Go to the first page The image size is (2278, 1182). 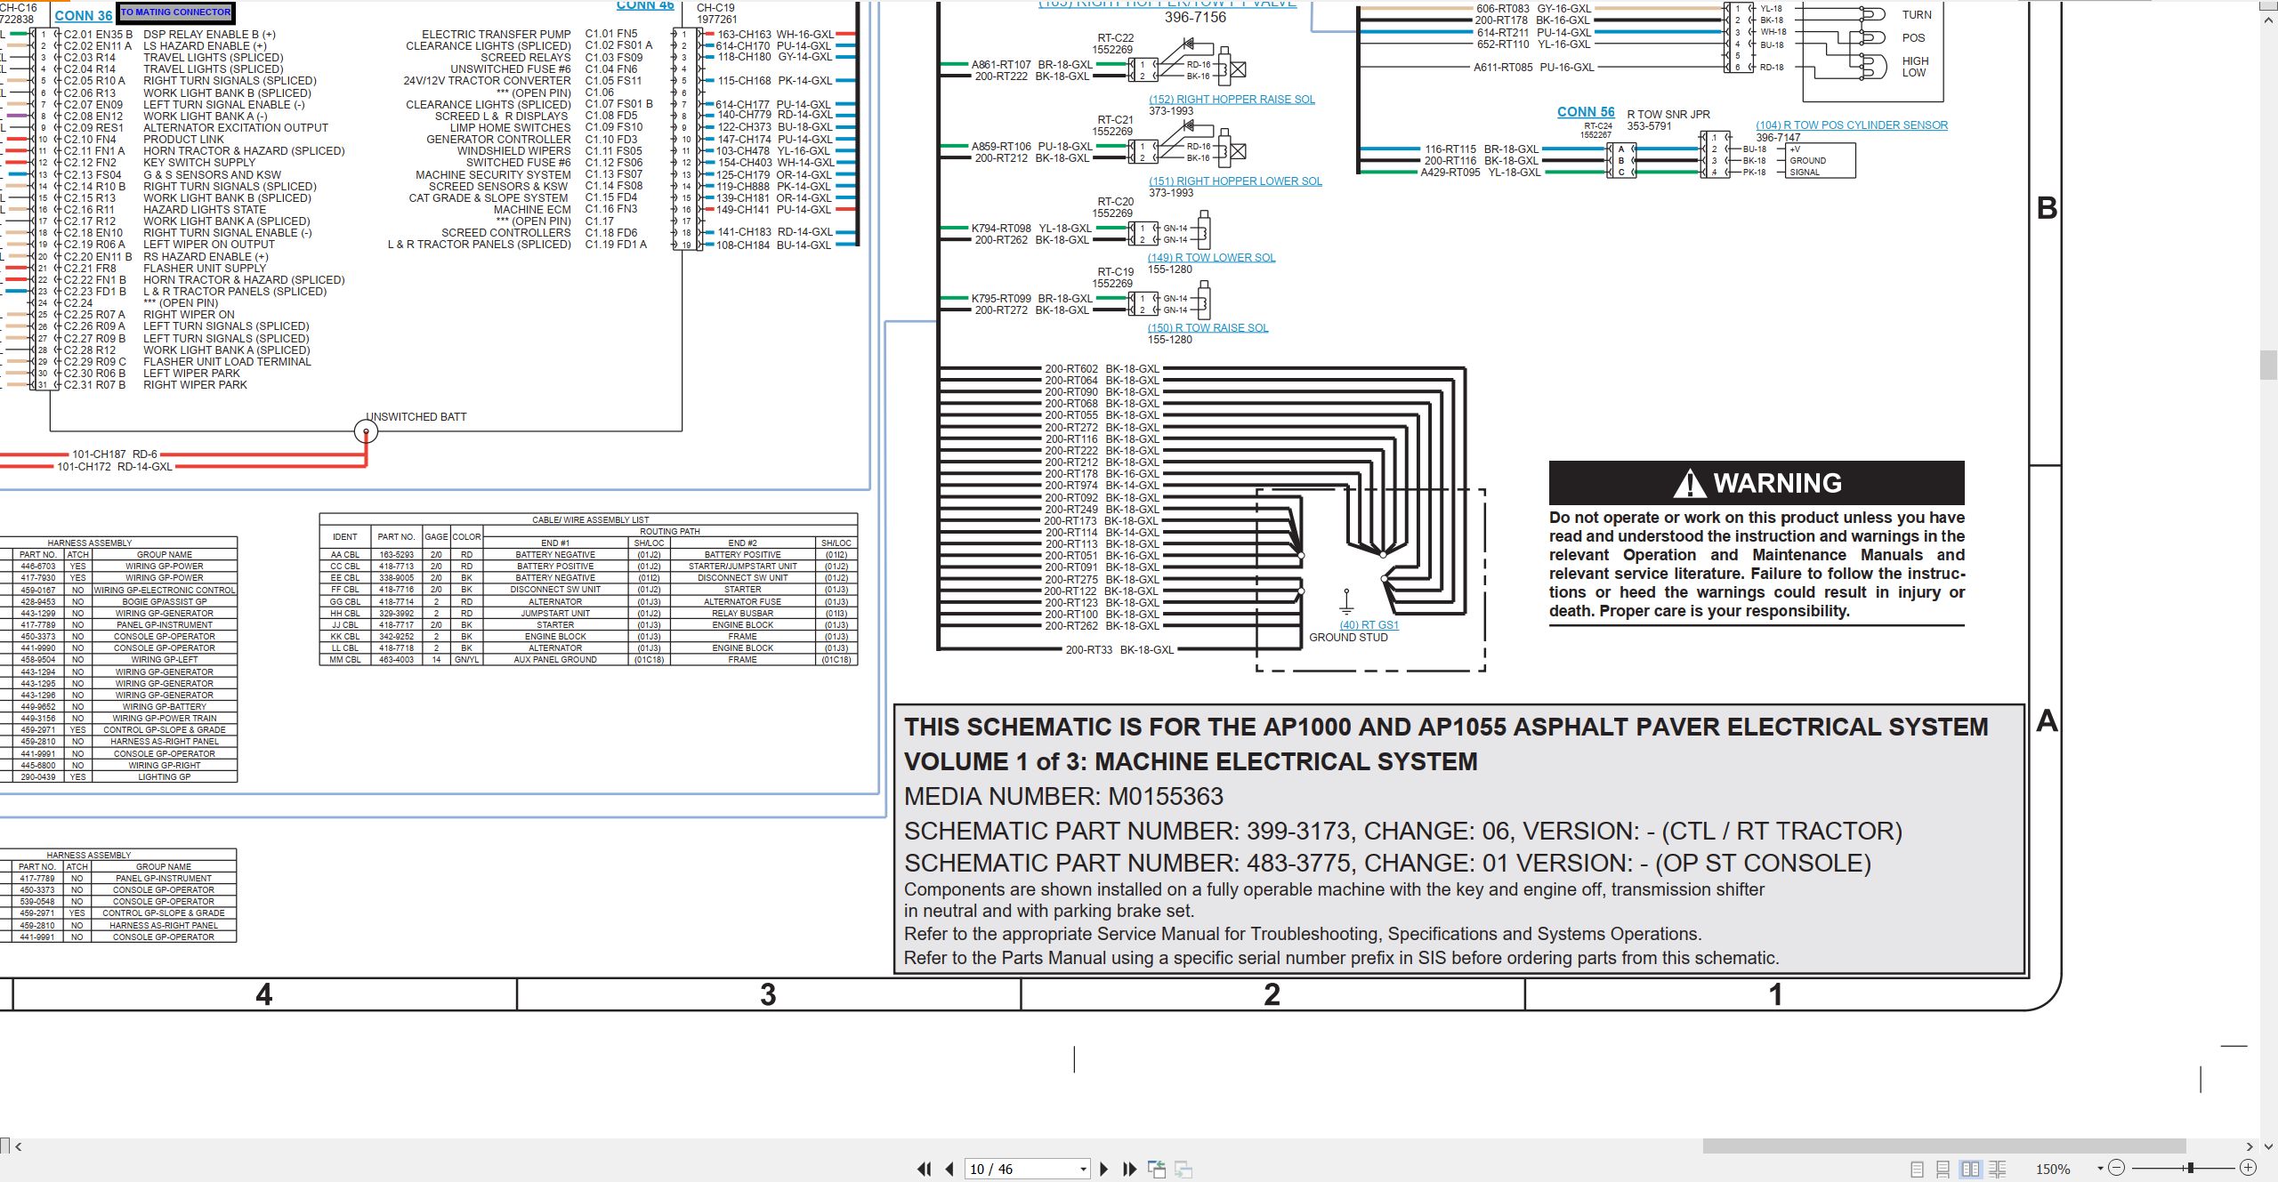[924, 1169]
